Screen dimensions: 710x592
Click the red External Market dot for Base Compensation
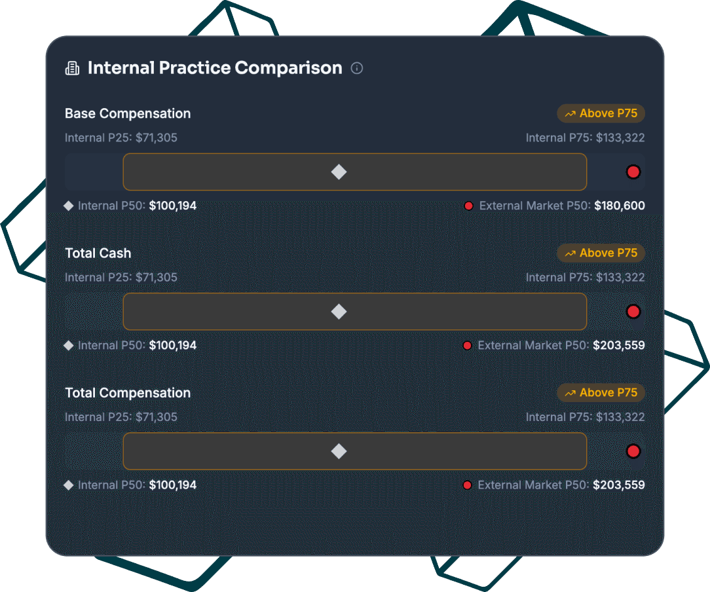tap(633, 171)
